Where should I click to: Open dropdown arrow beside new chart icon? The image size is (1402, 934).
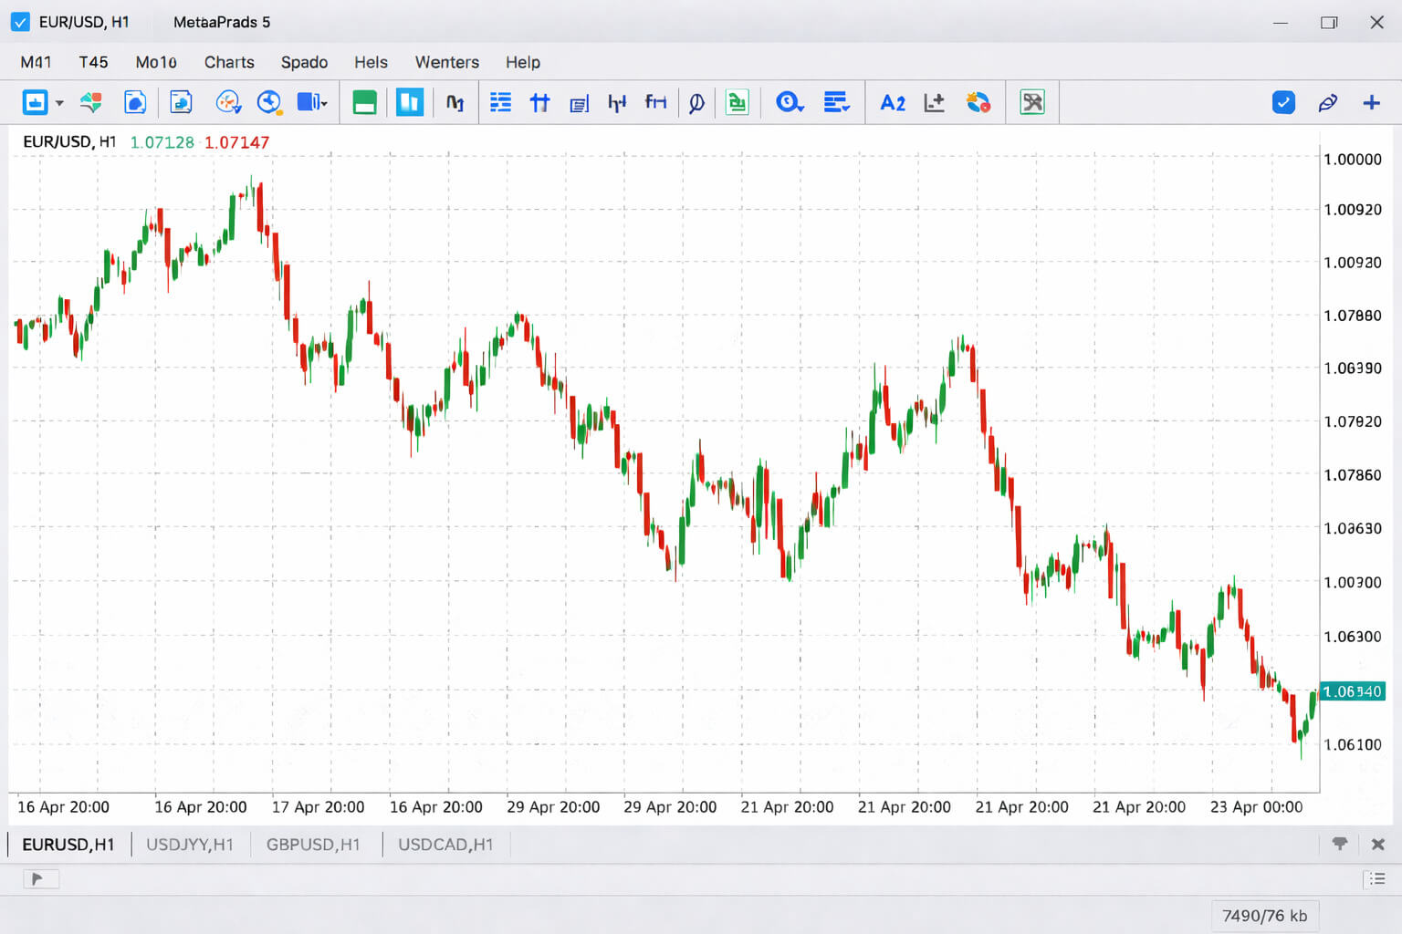(x=59, y=103)
